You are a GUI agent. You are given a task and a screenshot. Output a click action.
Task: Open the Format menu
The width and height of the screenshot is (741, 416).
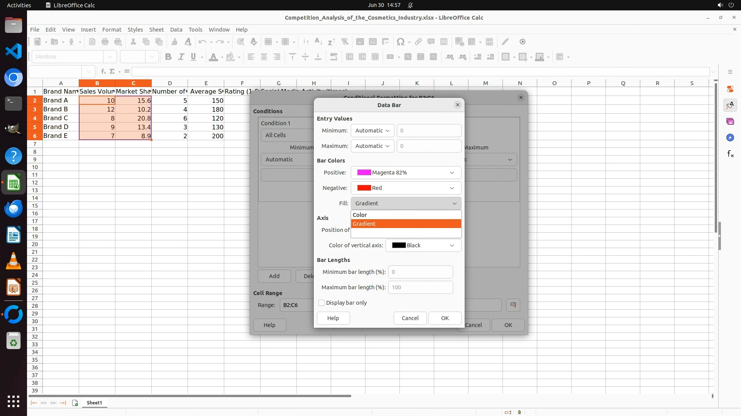[x=112, y=30]
